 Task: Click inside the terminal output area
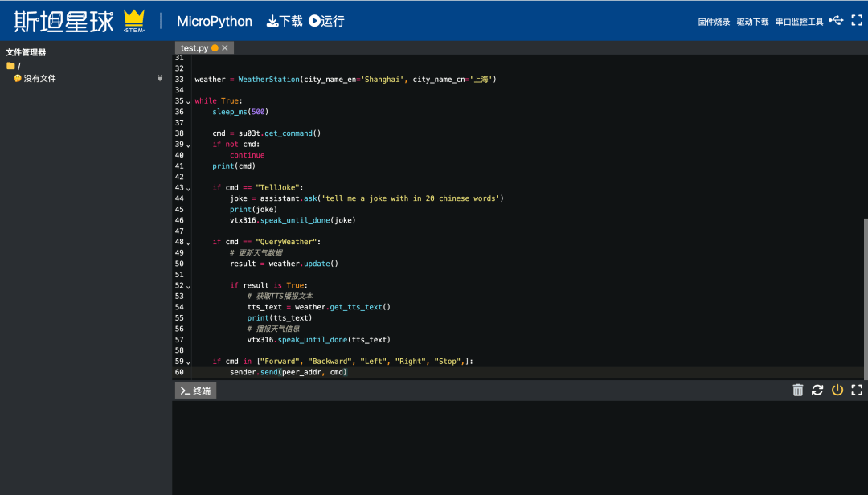519,448
